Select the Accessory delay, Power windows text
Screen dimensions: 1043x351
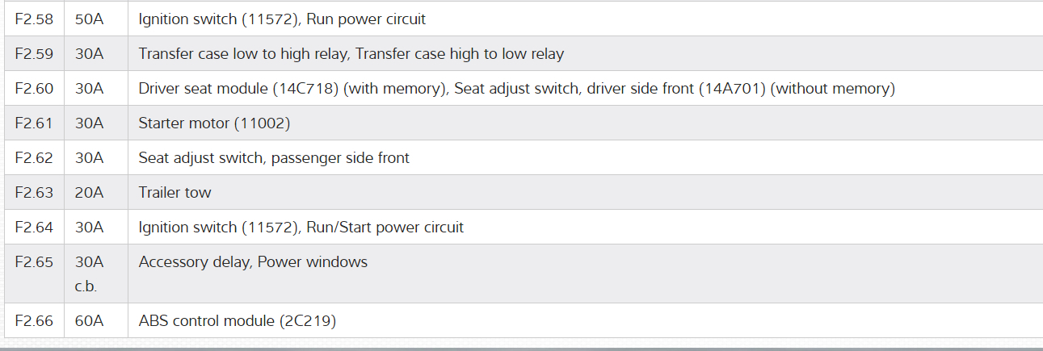(253, 262)
